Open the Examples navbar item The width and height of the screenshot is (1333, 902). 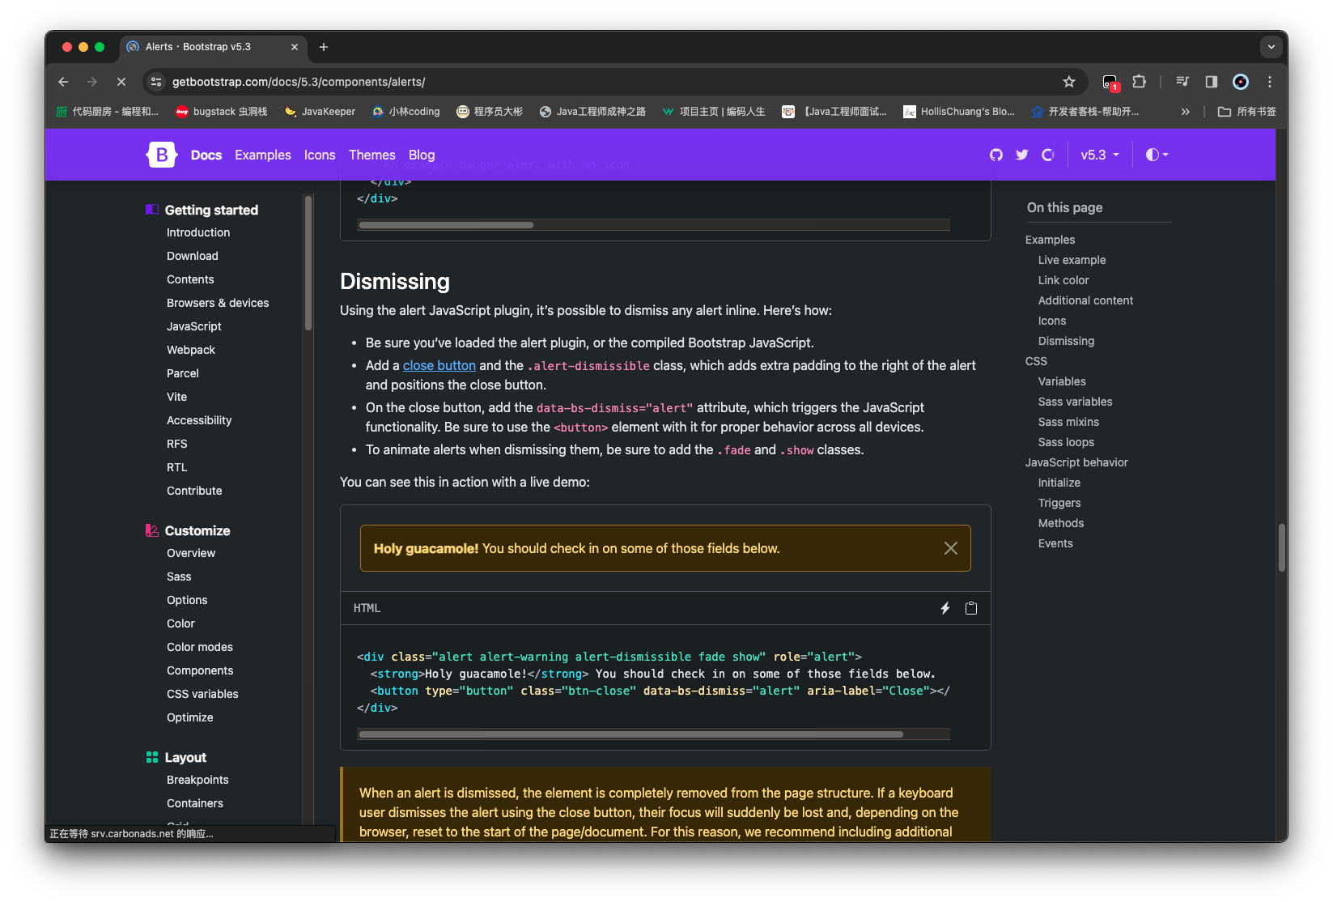(x=263, y=155)
